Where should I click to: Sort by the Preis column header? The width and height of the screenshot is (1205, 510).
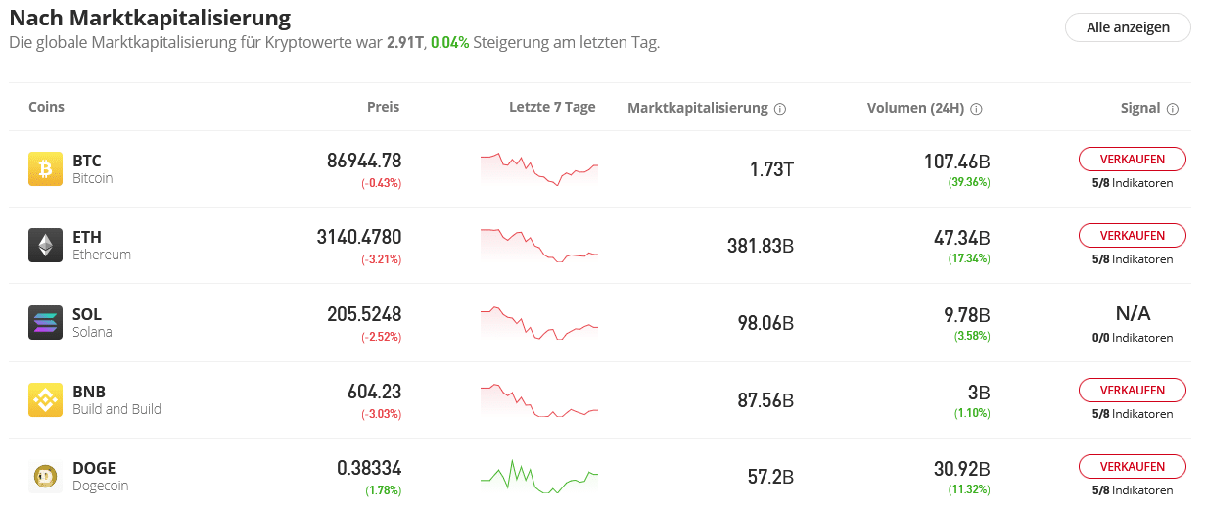click(x=383, y=108)
